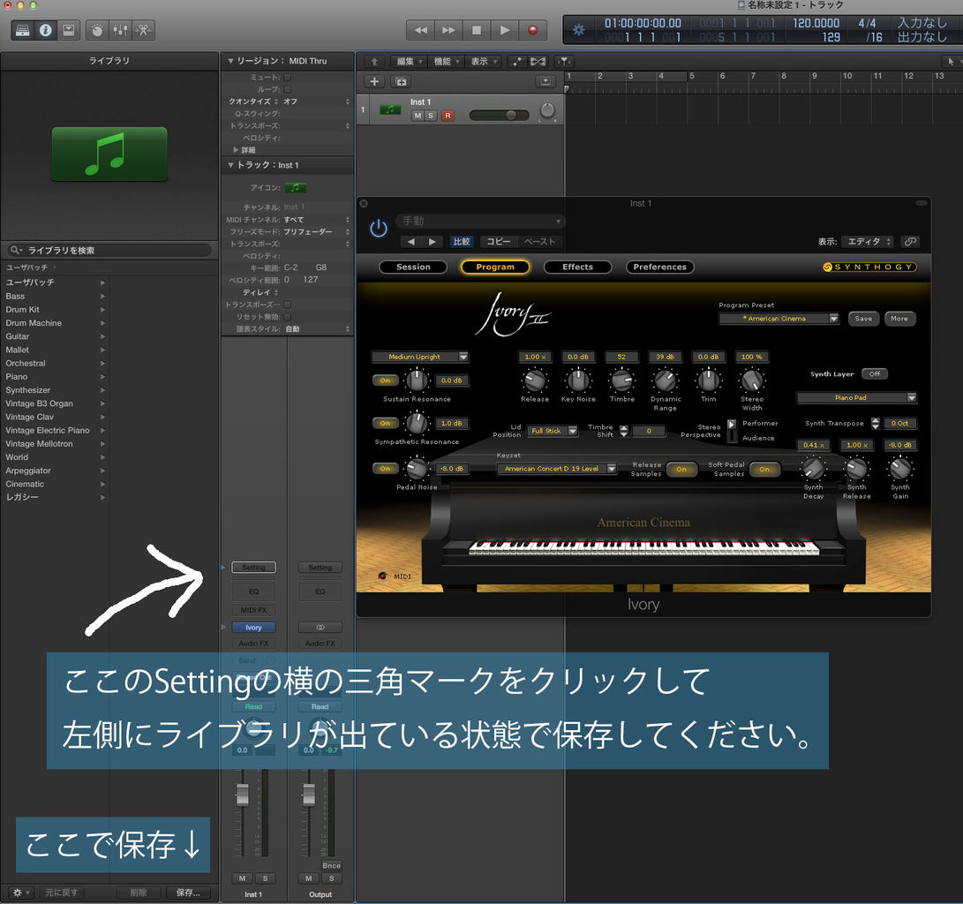Image resolution: width=963 pixels, height=904 pixels.
Task: Add a new track with plus icon
Action: point(374,81)
